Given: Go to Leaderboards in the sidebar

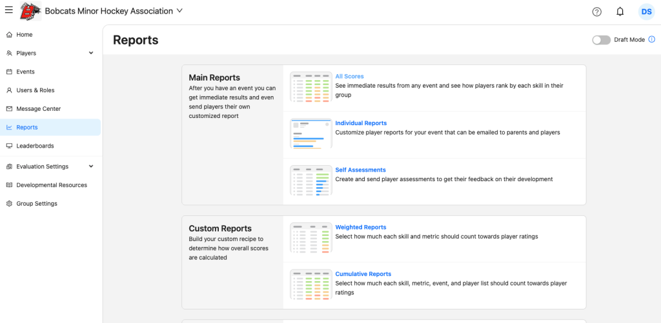Looking at the screenshot, I should coord(35,146).
